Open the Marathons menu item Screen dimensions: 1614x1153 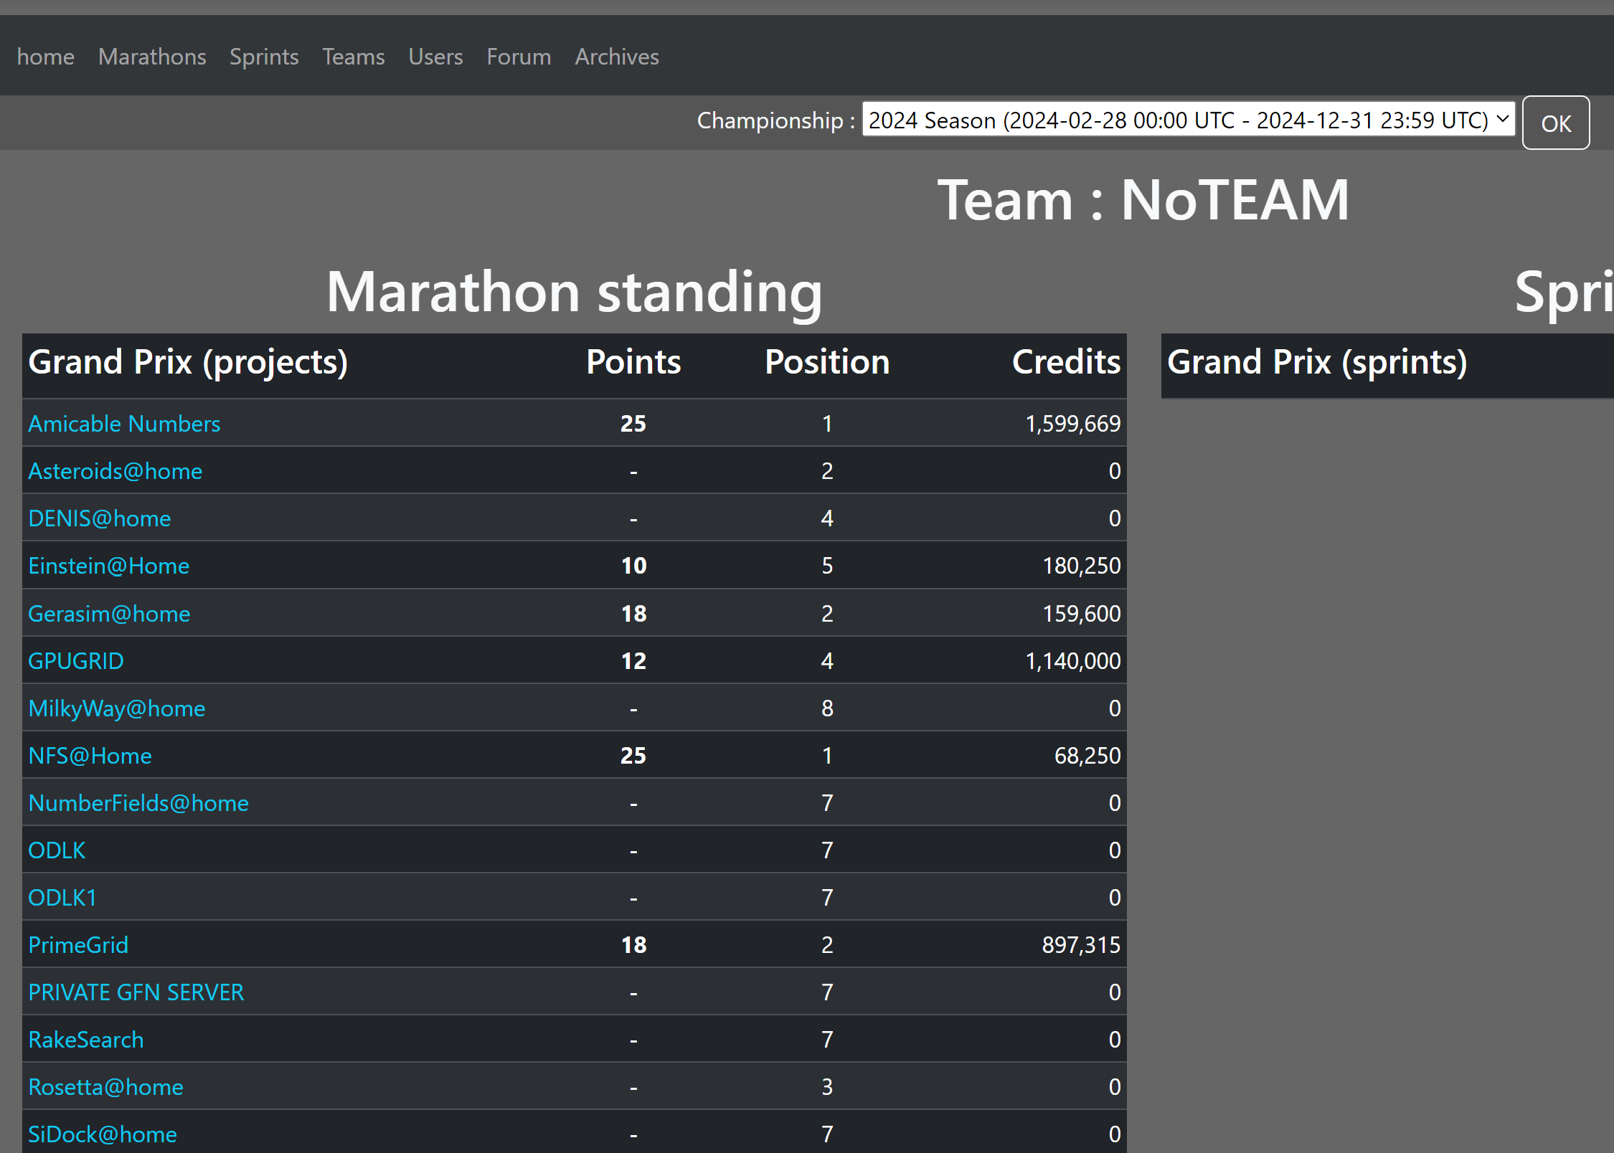pyautogui.click(x=152, y=57)
